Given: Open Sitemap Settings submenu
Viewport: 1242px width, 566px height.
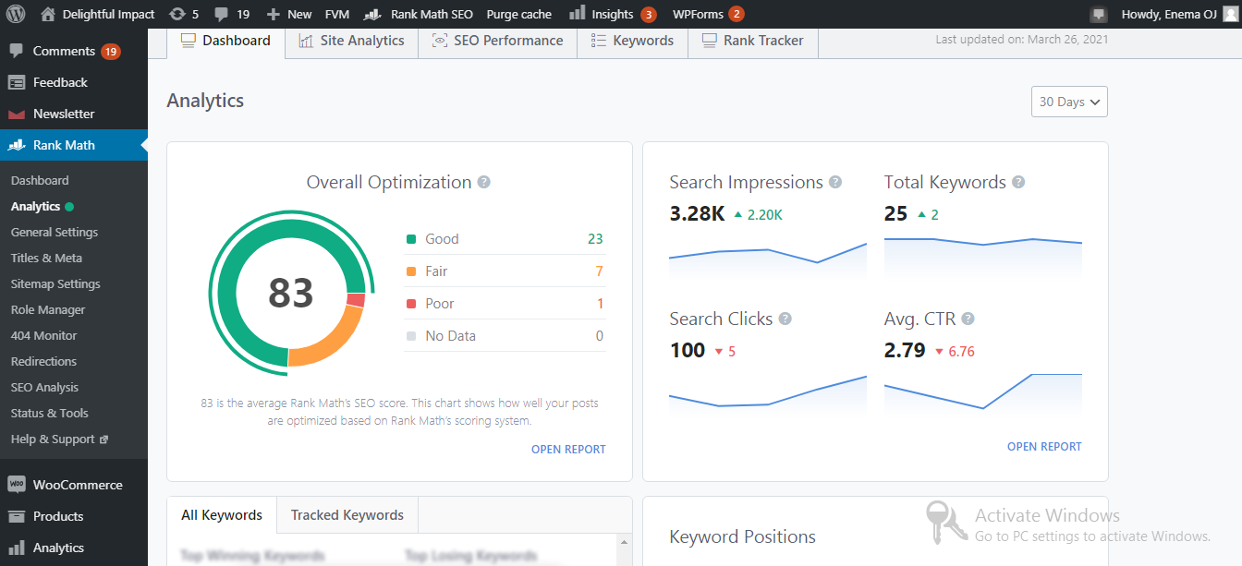Looking at the screenshot, I should click(x=55, y=283).
